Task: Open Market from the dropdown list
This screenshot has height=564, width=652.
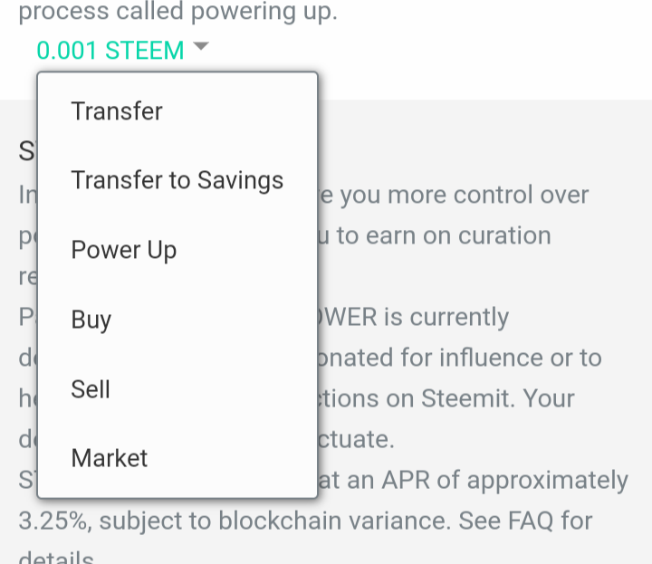Action: coord(110,458)
